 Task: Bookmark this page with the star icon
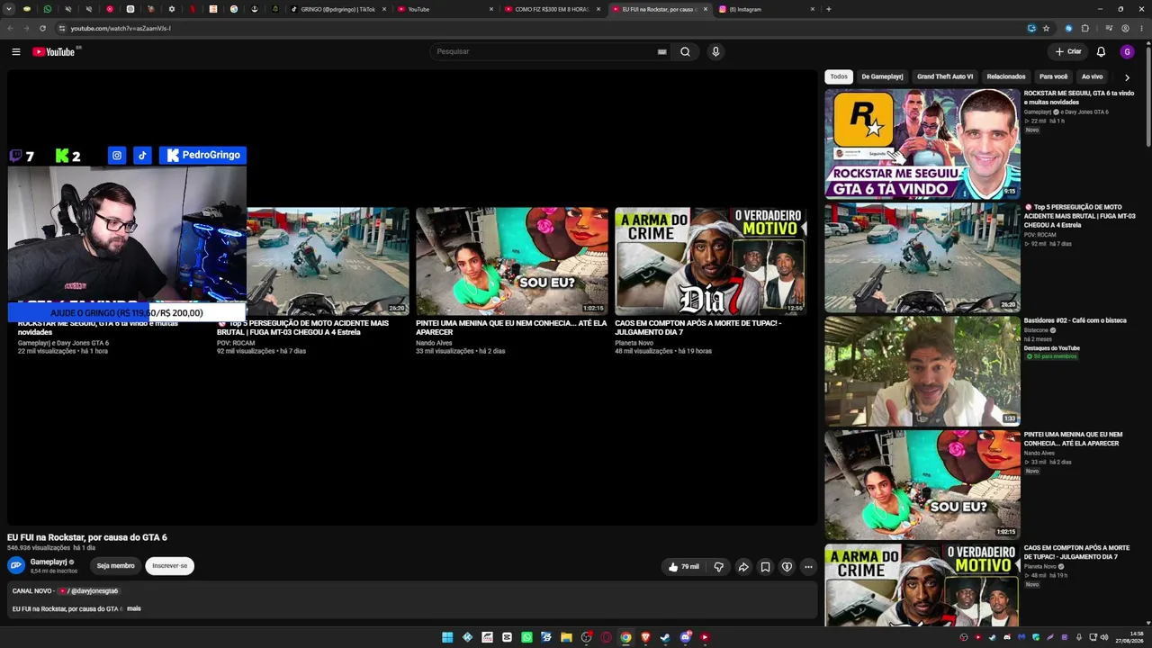tap(1046, 28)
